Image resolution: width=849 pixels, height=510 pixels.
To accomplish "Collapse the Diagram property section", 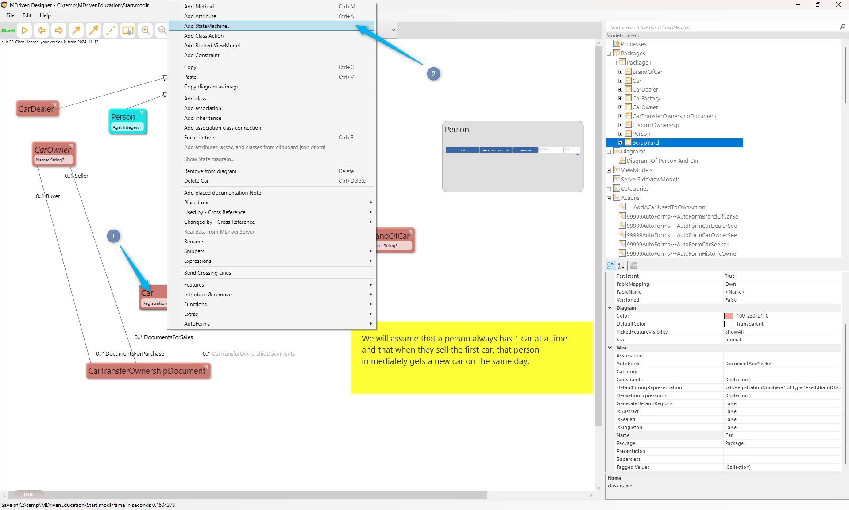I will pyautogui.click(x=610, y=308).
